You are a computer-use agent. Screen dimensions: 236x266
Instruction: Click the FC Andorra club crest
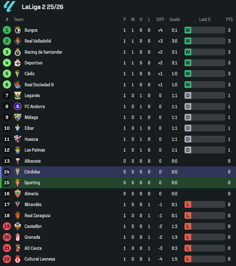(x=18, y=106)
